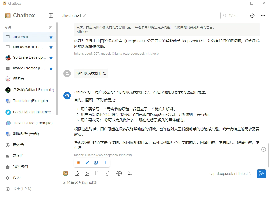Create new image chat with 新图片
The height and width of the screenshot is (199, 269).
(x=29, y=156)
